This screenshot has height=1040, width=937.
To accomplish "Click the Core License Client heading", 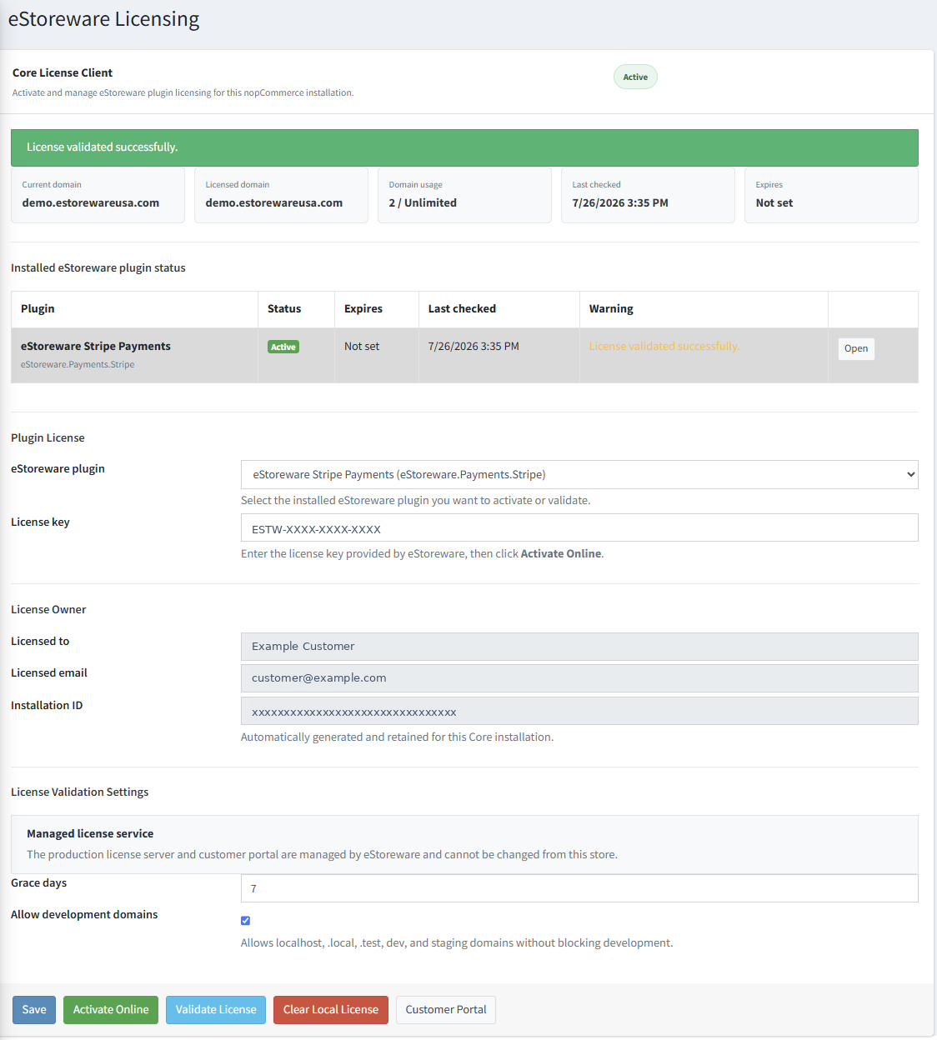I will pyautogui.click(x=63, y=72).
